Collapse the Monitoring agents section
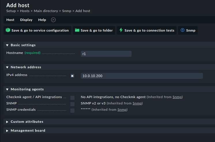Image resolution: width=215 pixels, height=142 pixels. tap(7, 90)
